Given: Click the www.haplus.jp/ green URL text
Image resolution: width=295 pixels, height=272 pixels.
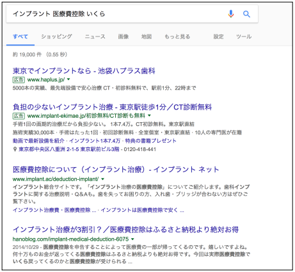Looking at the screenshot, I should 46,79.
